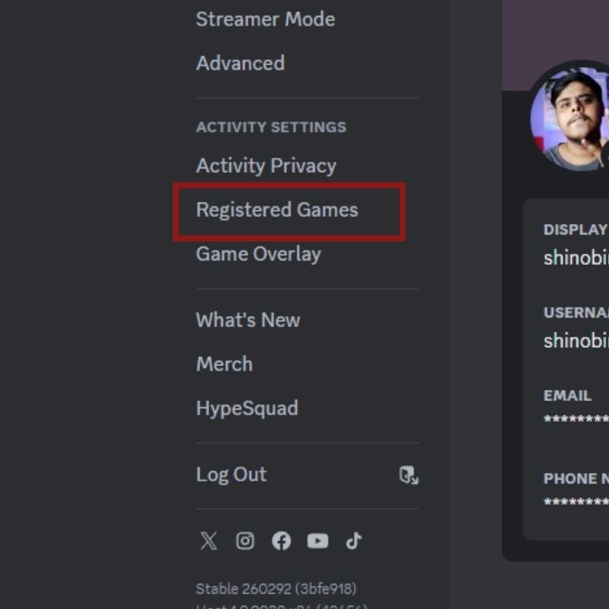Open the Instagram social icon
The width and height of the screenshot is (609, 609).
(245, 541)
